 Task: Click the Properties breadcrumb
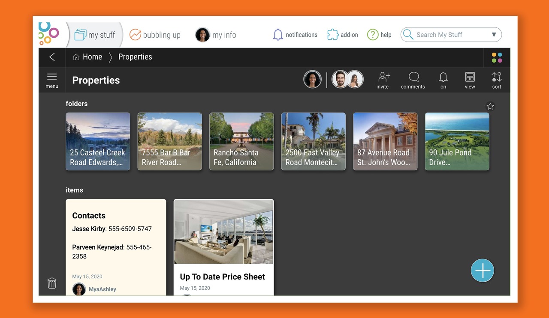coord(135,57)
